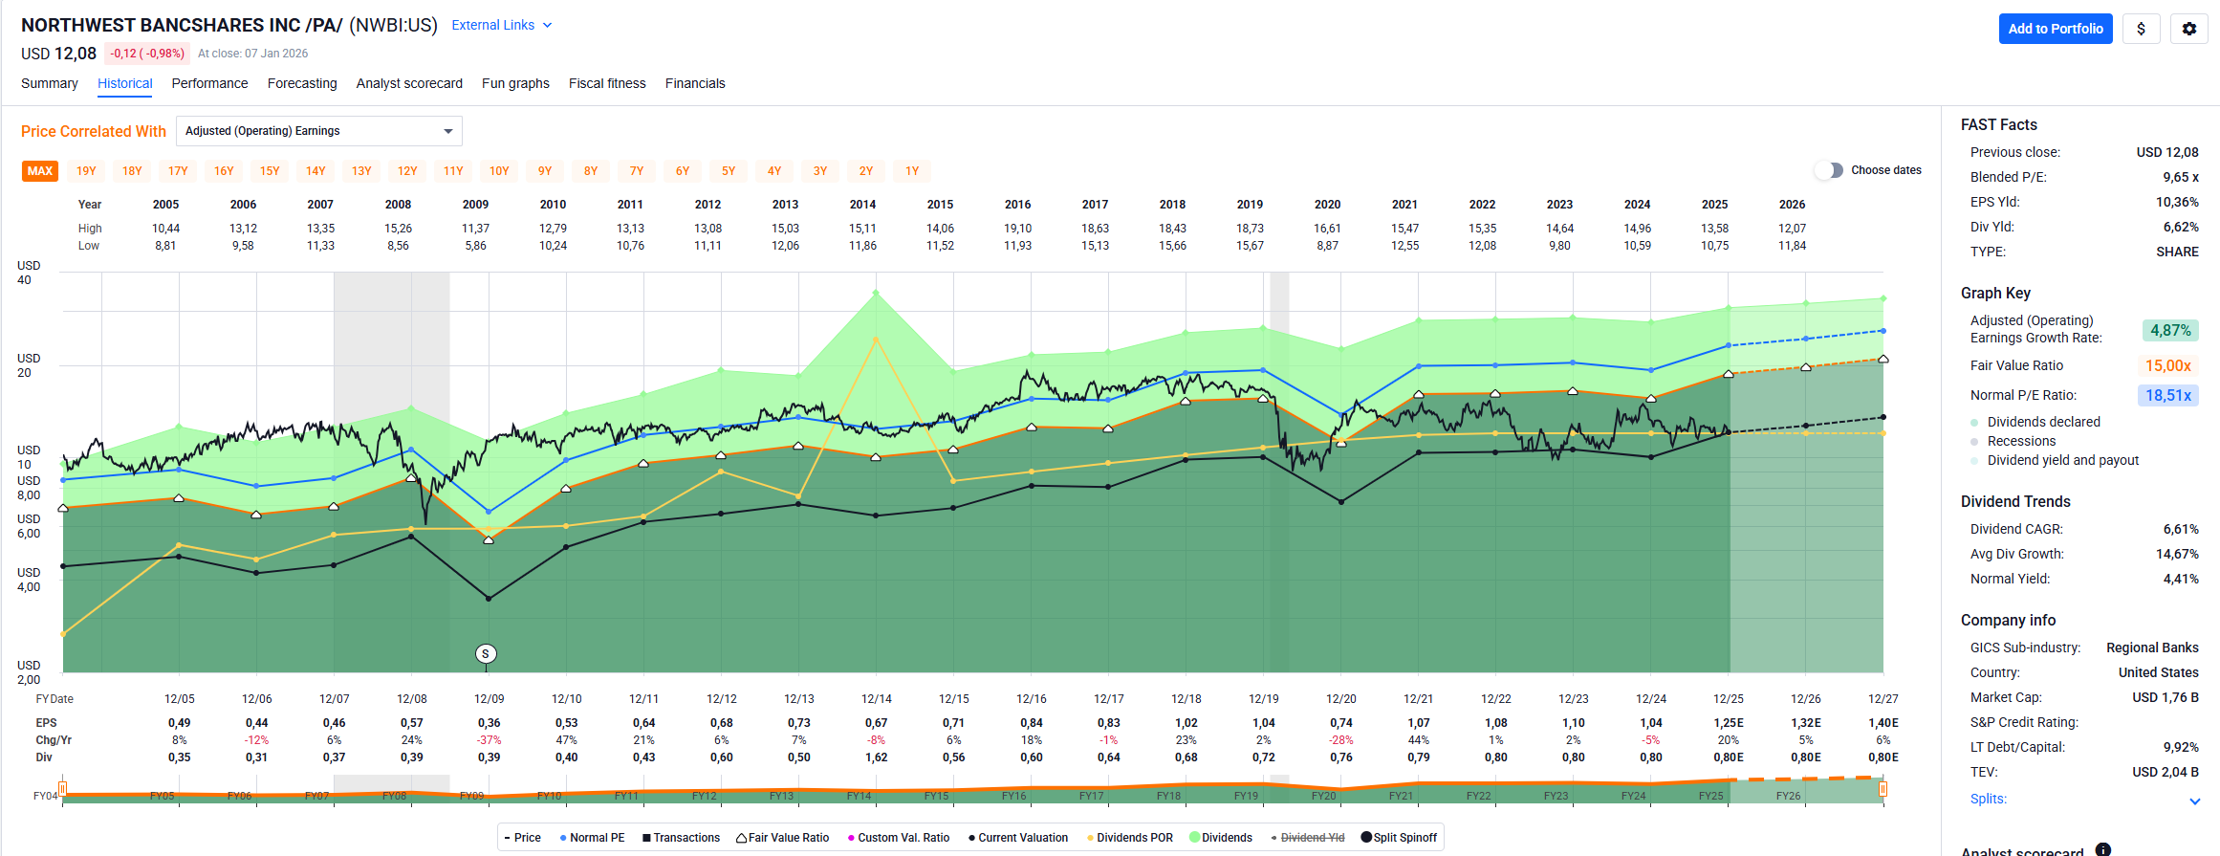
Task: Click the split marker S on chart
Action: pyautogui.click(x=486, y=654)
